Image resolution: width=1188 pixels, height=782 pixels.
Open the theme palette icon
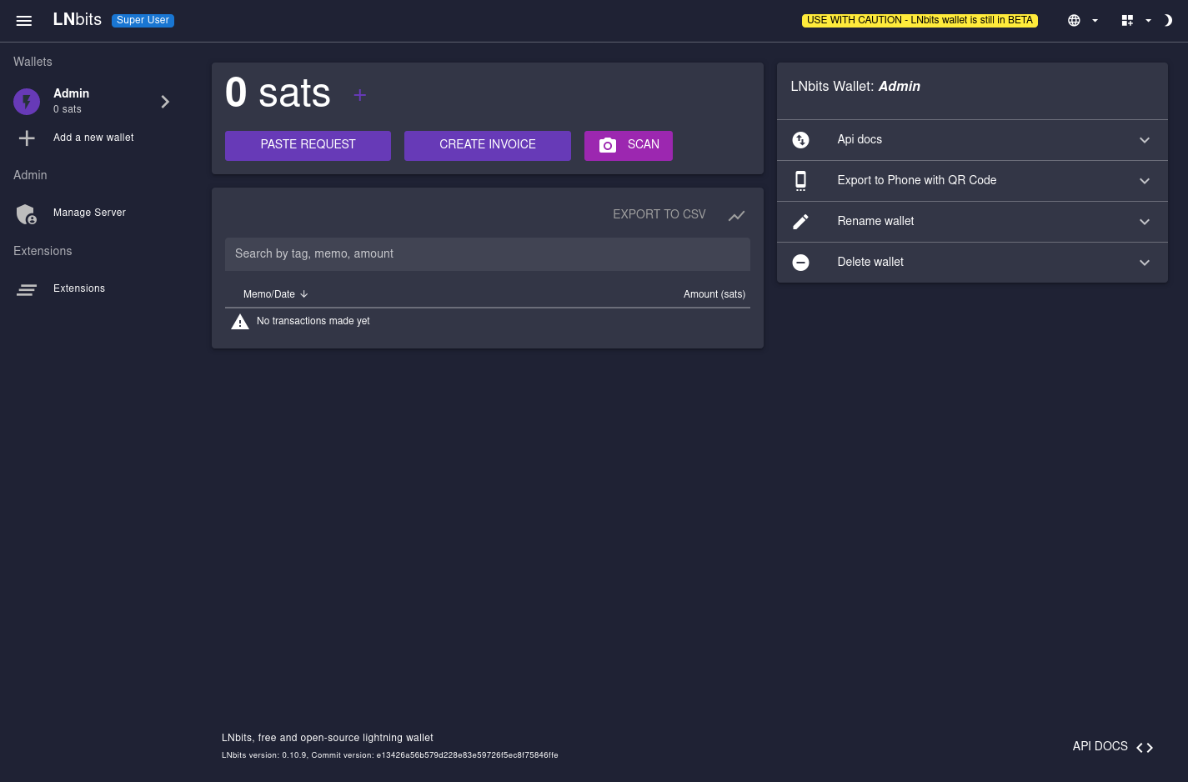1127,21
